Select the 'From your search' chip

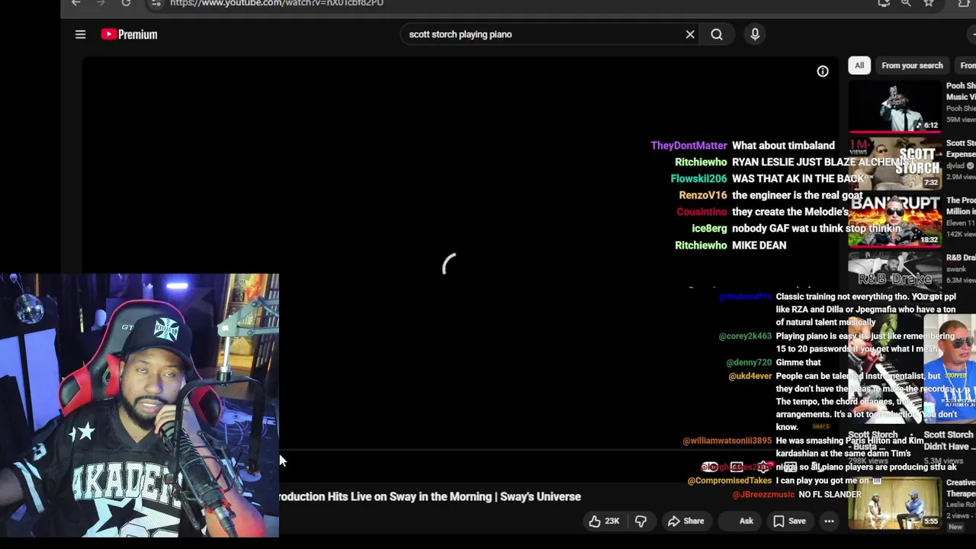[912, 66]
